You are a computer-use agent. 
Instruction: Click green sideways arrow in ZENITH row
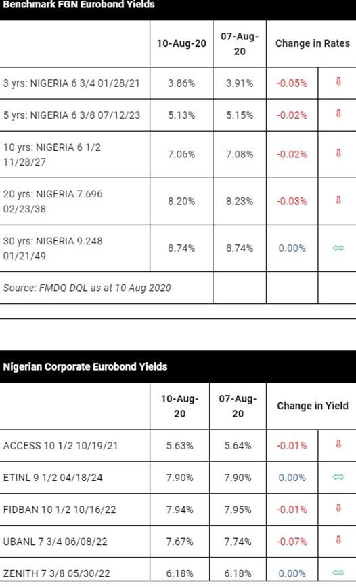click(x=338, y=573)
